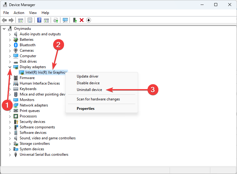Click the Forward arrow toolbar icon

point(11,20)
